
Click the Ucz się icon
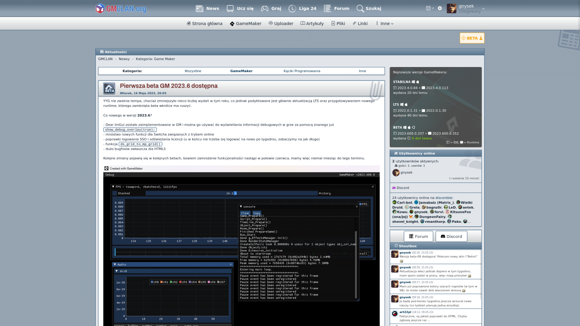point(230,8)
